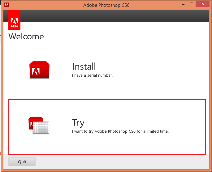Viewport: 212px width, 172px height.
Task: Click the calendar grid on the Try icon
Action: [x=41, y=128]
